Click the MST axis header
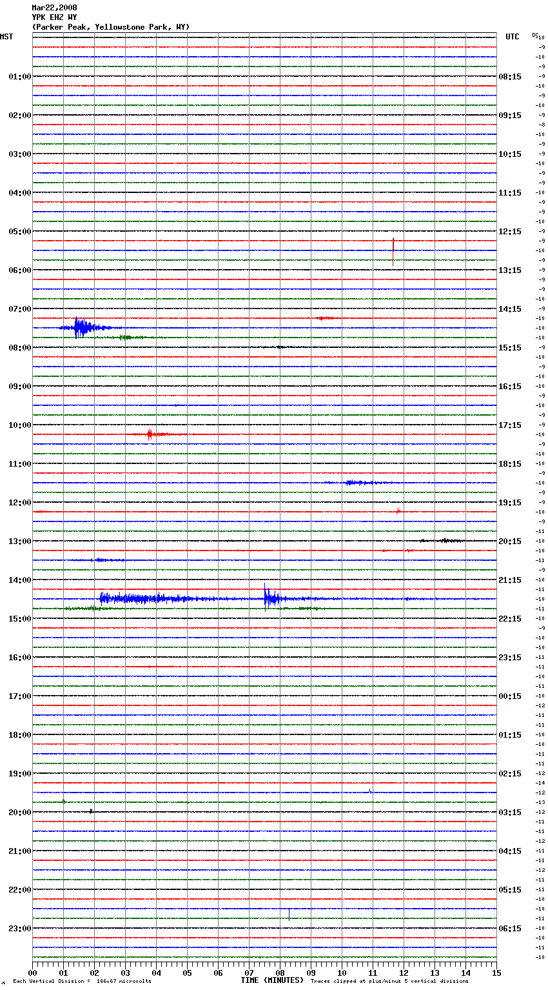The image size is (548, 990). 6,37
